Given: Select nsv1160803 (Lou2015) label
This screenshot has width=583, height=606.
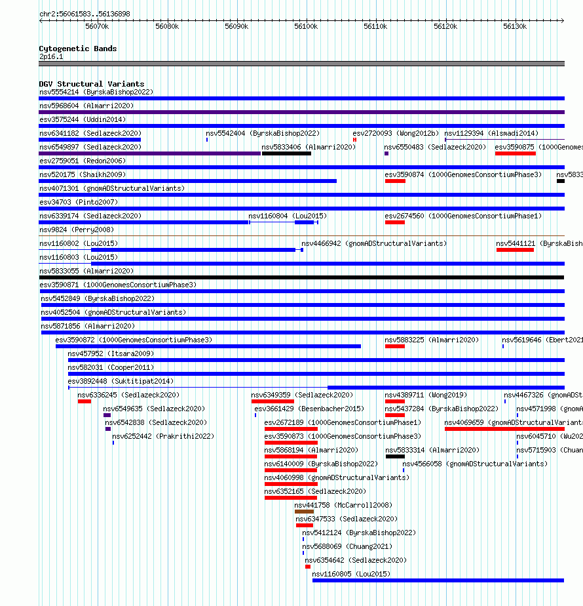Looking at the screenshot, I should coord(79,257).
